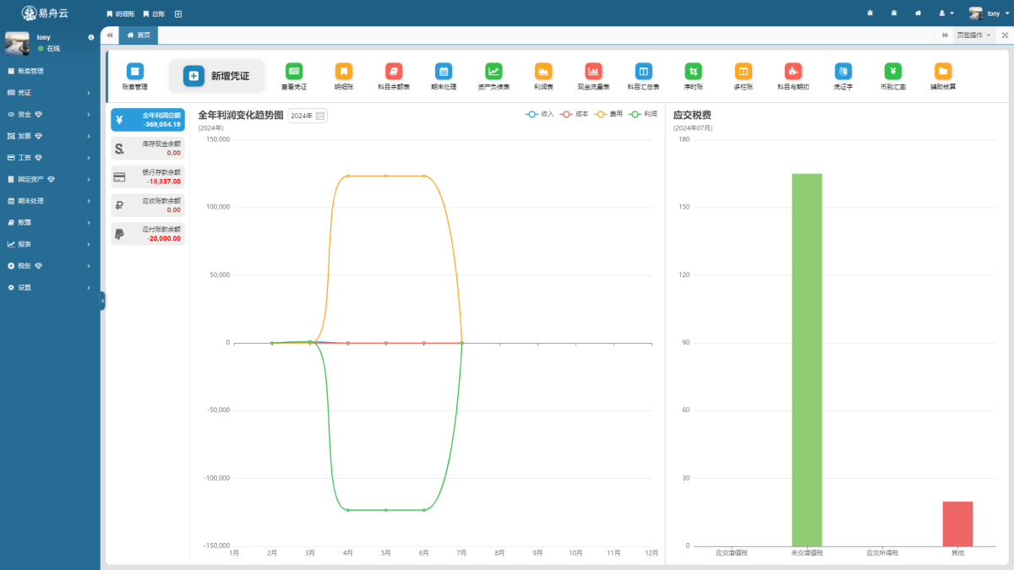
Task: Toggle the 收入 series in chart legend
Action: pyautogui.click(x=539, y=114)
